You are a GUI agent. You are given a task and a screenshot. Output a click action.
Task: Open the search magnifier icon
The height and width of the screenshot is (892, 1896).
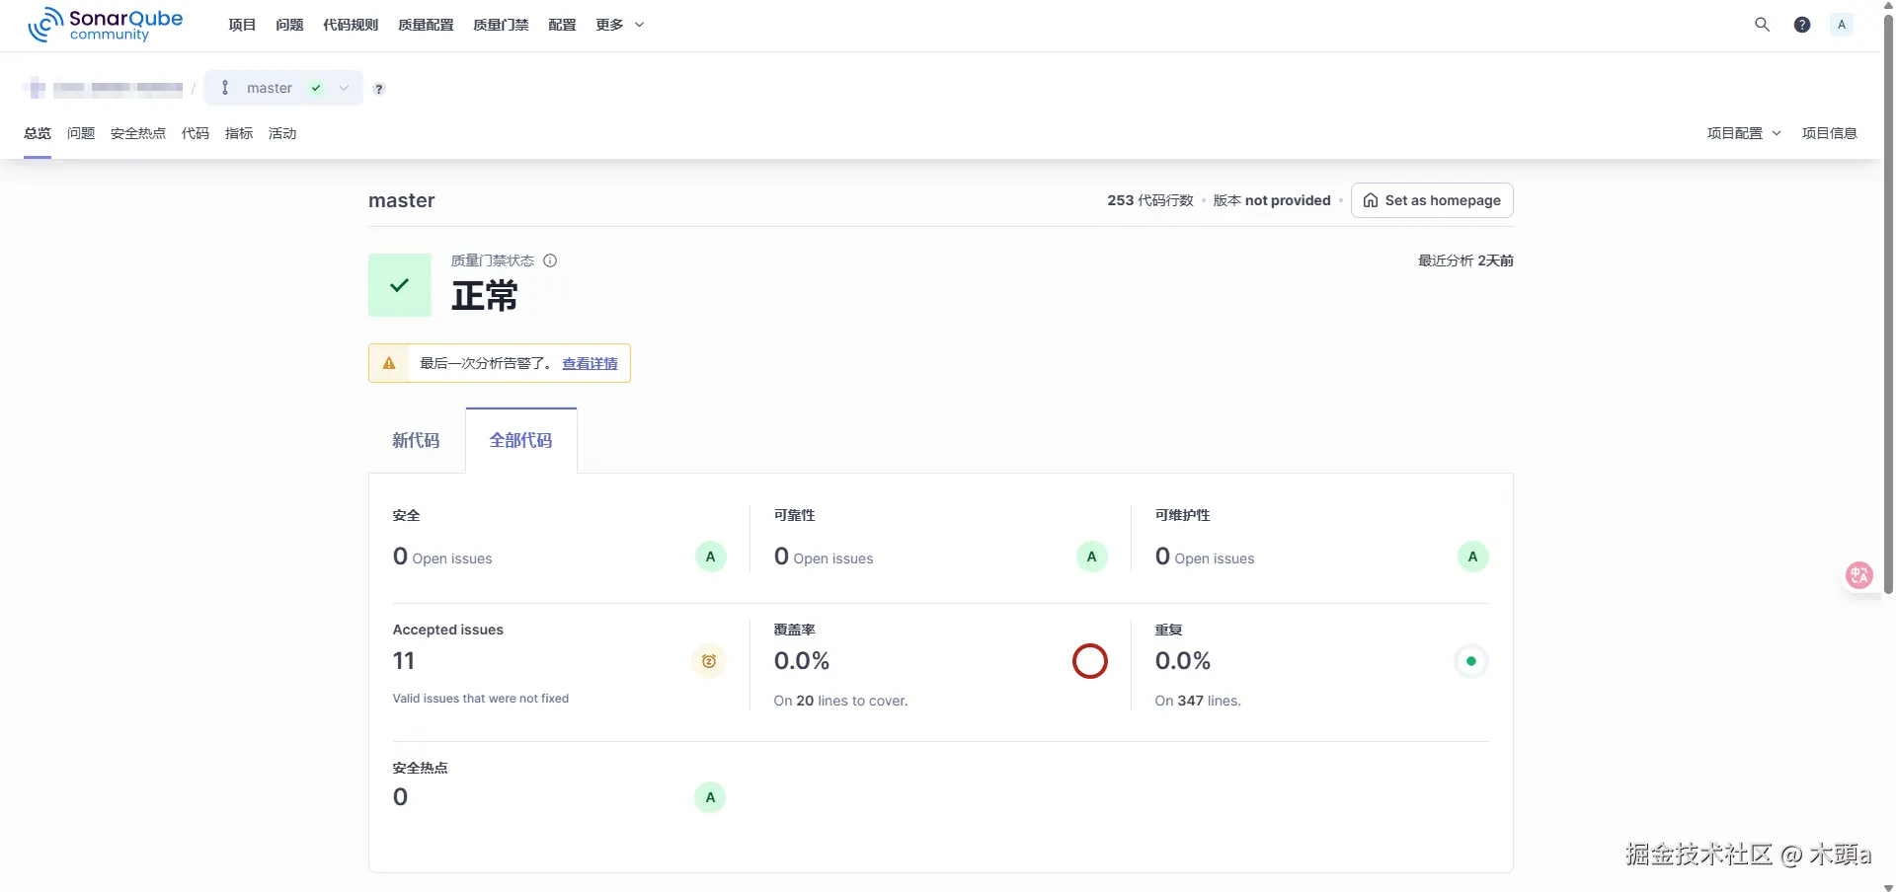pyautogui.click(x=1762, y=25)
